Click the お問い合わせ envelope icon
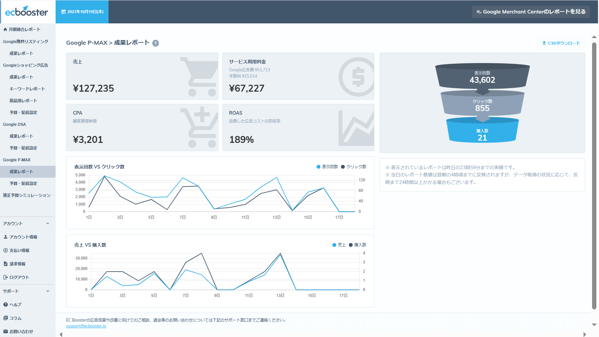Viewport: 599px width, 337px height. coord(6,331)
